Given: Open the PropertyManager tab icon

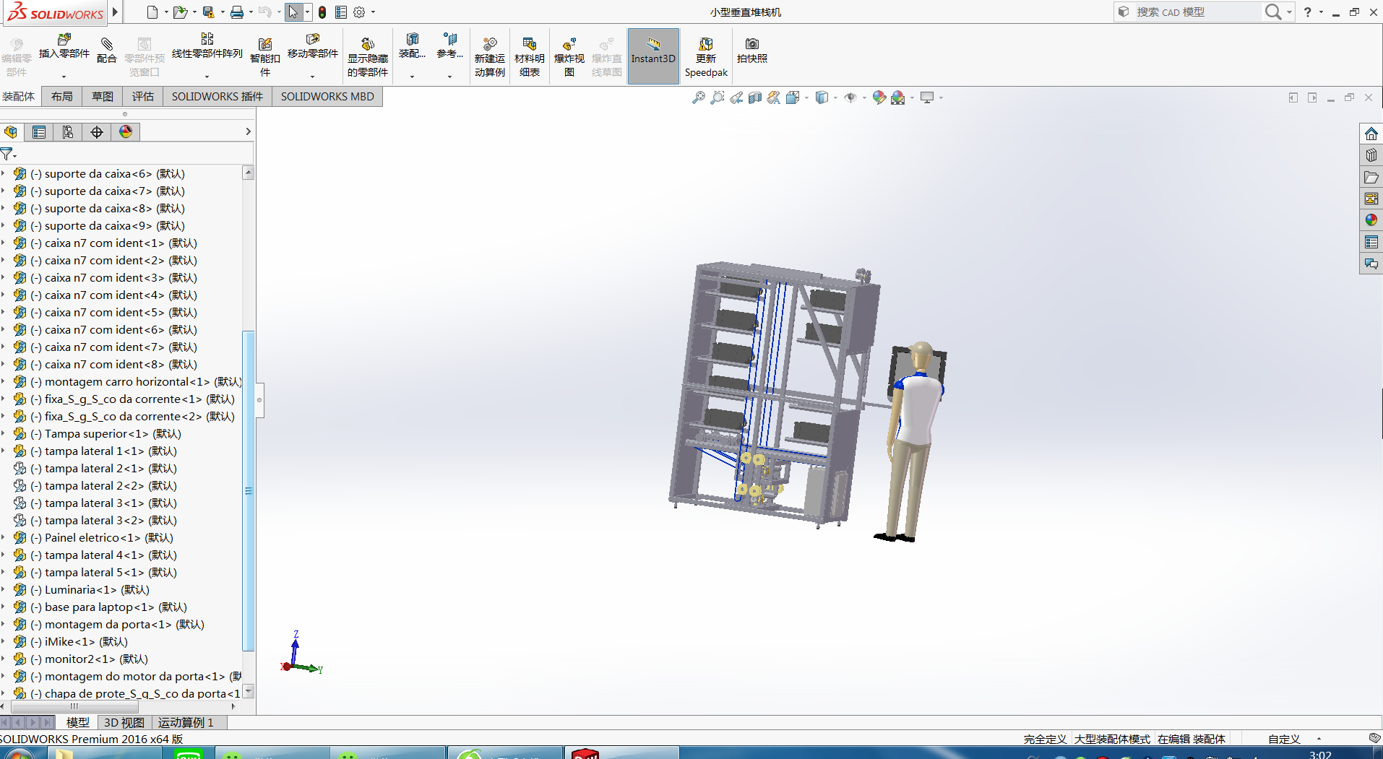Looking at the screenshot, I should (x=39, y=132).
